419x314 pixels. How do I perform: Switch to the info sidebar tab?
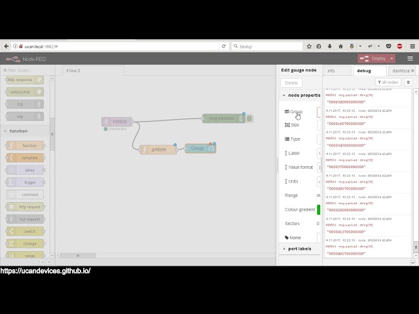point(337,71)
